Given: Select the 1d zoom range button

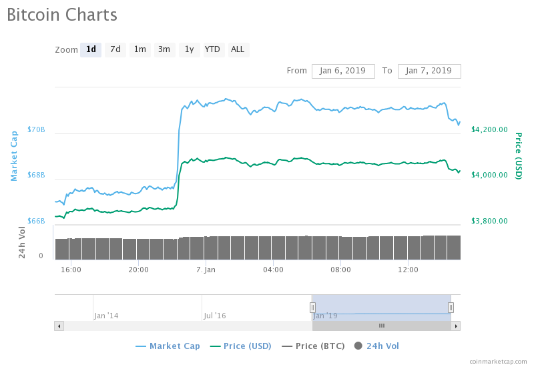Looking at the screenshot, I should [91, 49].
